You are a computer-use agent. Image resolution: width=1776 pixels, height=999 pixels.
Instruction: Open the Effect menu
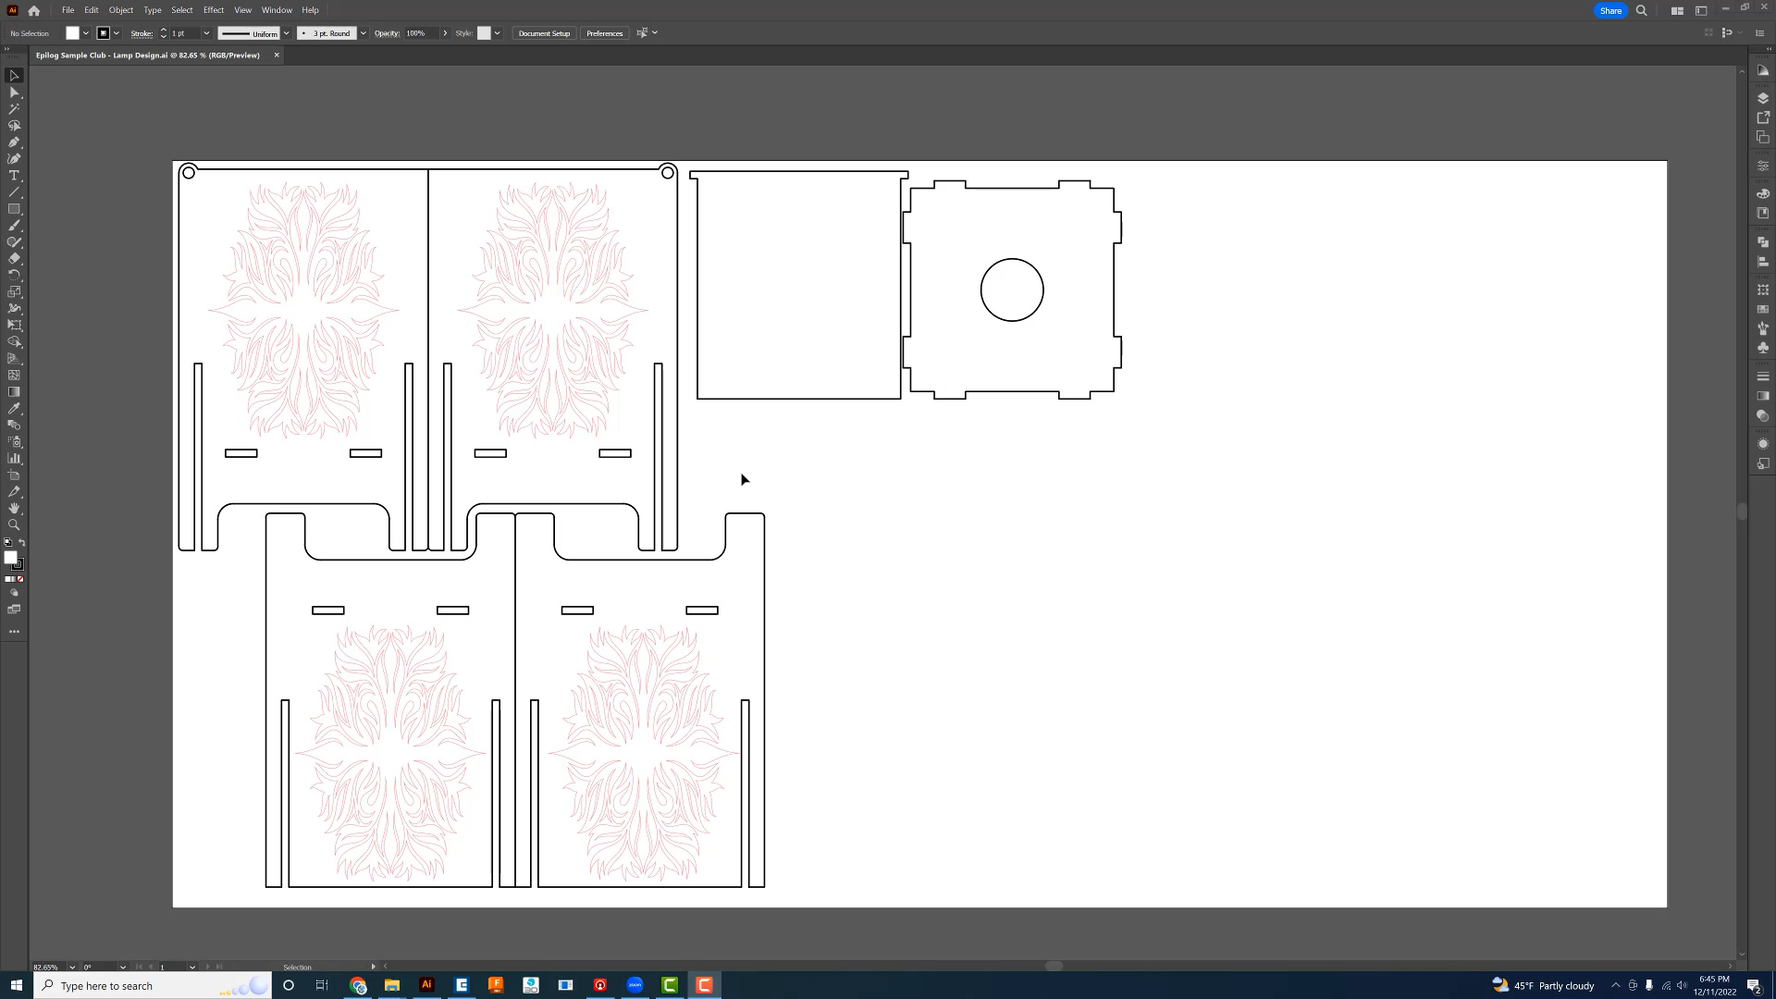tap(212, 10)
